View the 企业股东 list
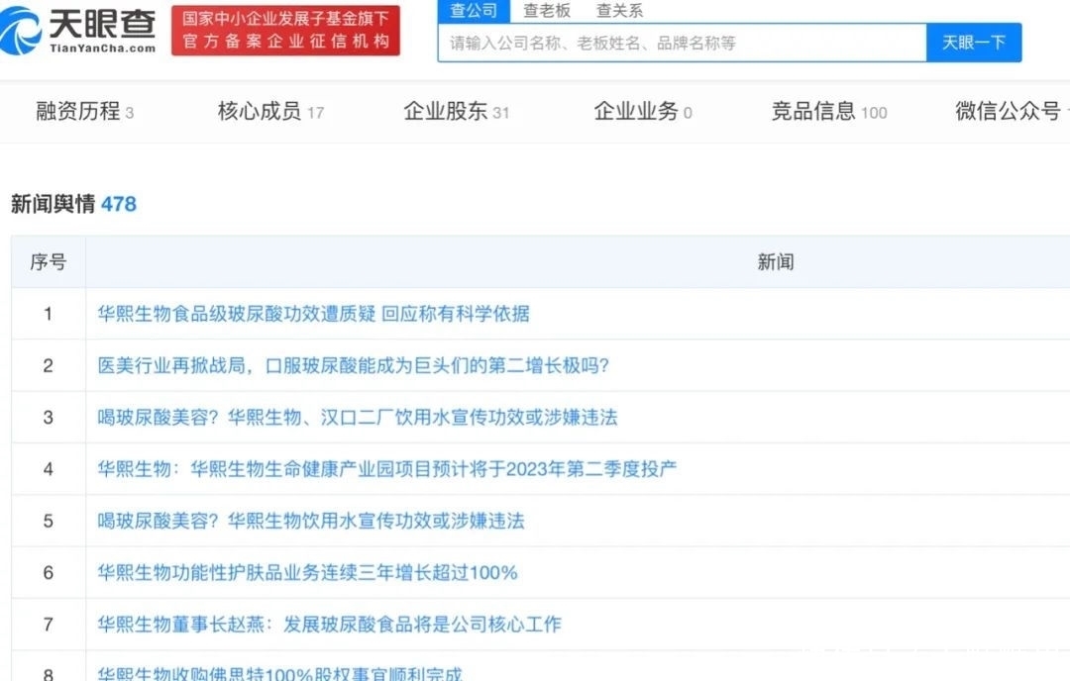 (449, 112)
